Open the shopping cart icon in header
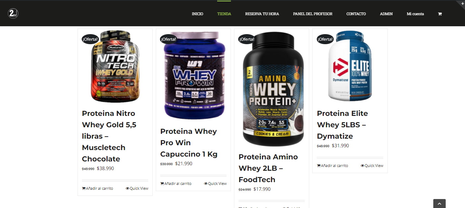The image size is (465, 208). point(440,14)
